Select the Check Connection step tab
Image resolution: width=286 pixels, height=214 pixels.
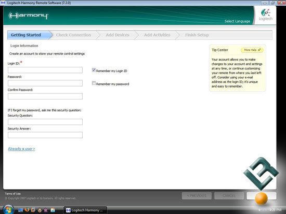pos(73,35)
